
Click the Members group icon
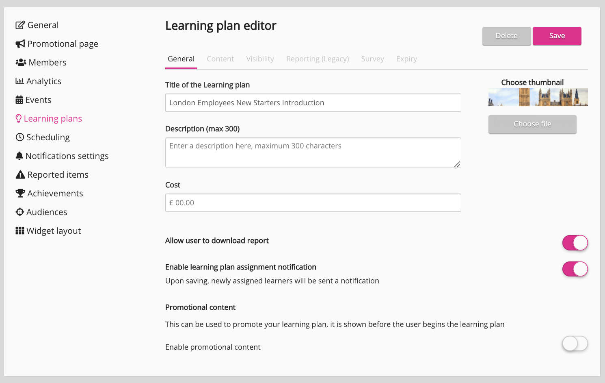tap(21, 63)
